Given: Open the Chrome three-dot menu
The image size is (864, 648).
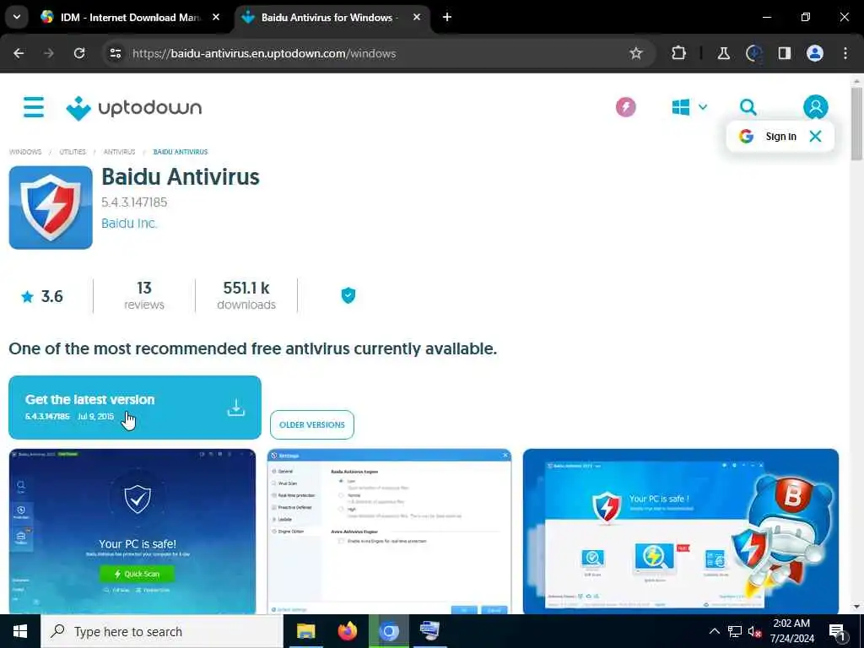Looking at the screenshot, I should 845,53.
